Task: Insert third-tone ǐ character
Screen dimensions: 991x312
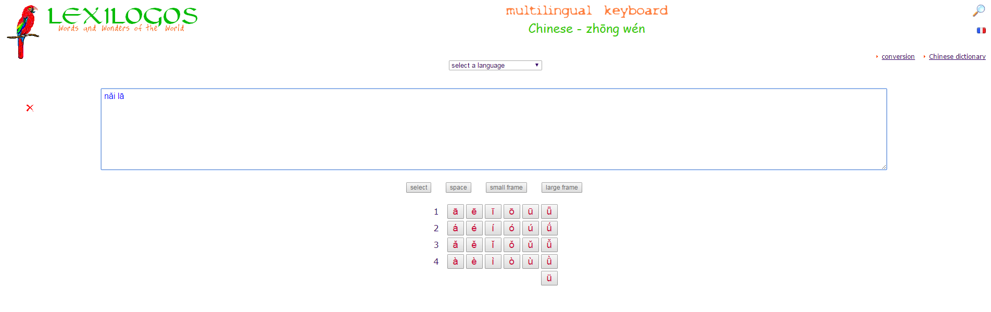Action: (493, 245)
